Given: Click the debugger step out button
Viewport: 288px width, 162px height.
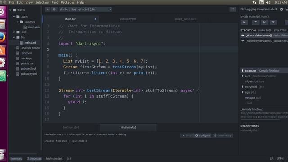Looking at the screenshot, I should [273, 22].
